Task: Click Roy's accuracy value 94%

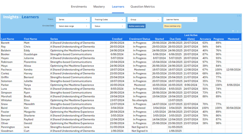Action: click(x=205, y=47)
